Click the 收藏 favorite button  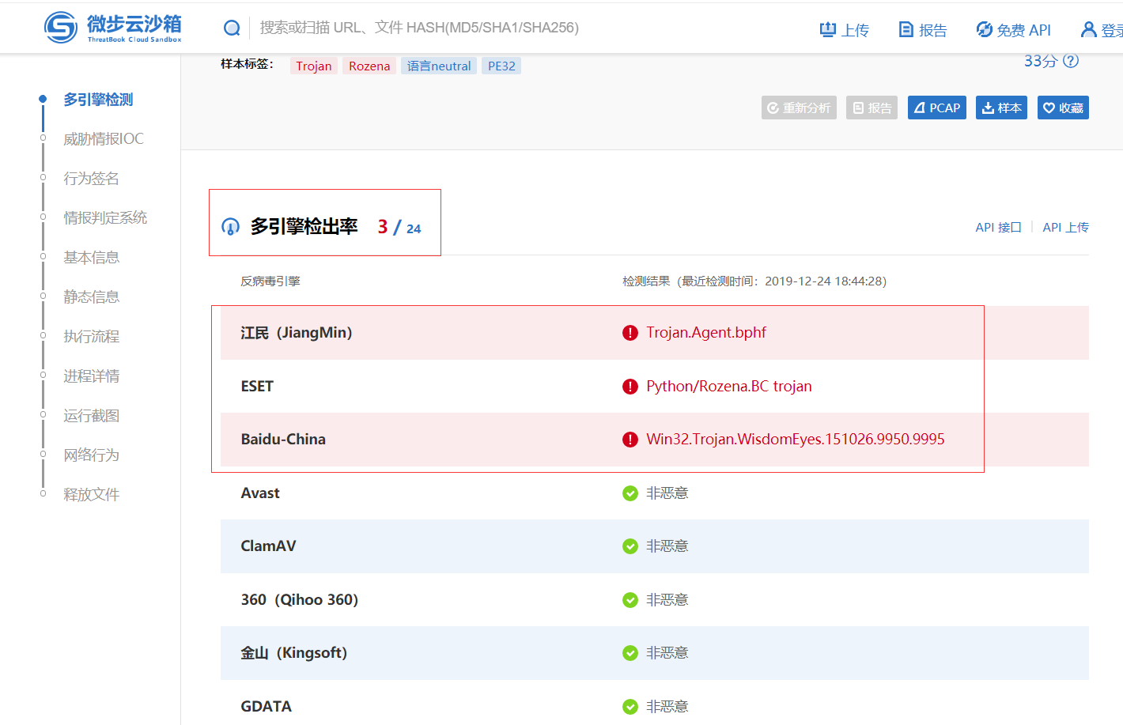pos(1063,108)
